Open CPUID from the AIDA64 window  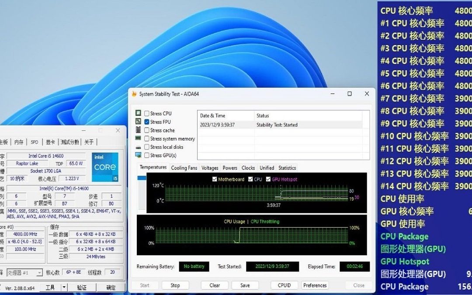pos(284,285)
